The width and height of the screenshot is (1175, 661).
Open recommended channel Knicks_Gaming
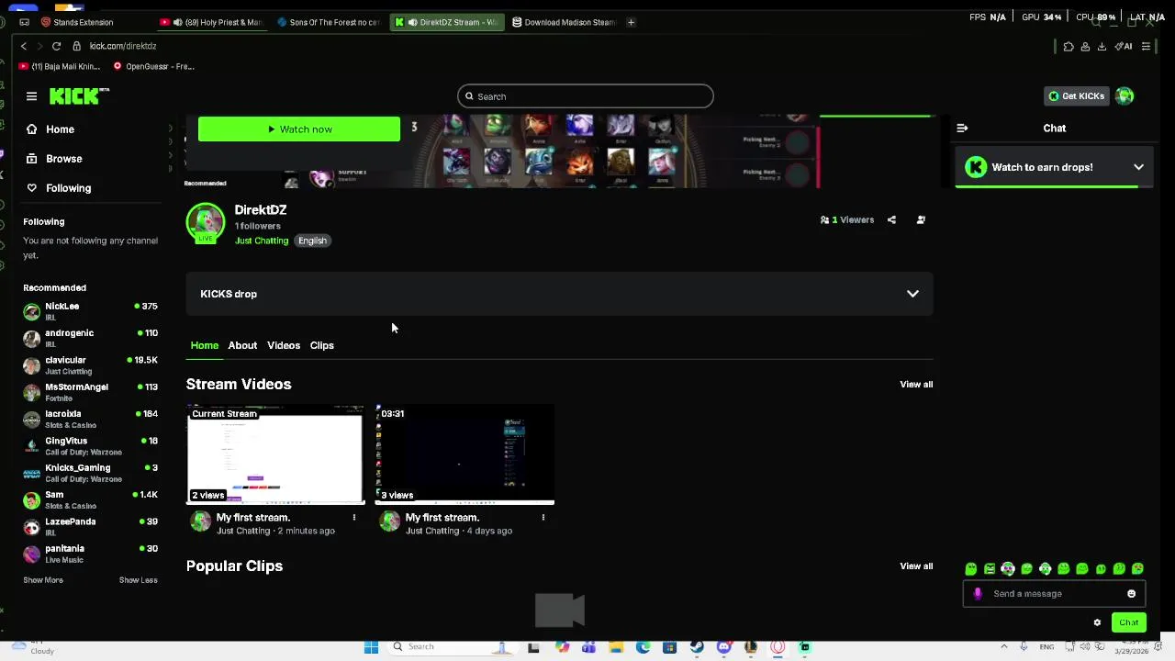tap(91, 473)
